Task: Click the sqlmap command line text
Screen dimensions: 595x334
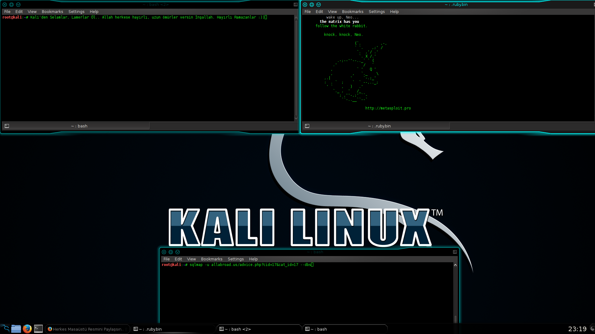Action: tap(250, 265)
